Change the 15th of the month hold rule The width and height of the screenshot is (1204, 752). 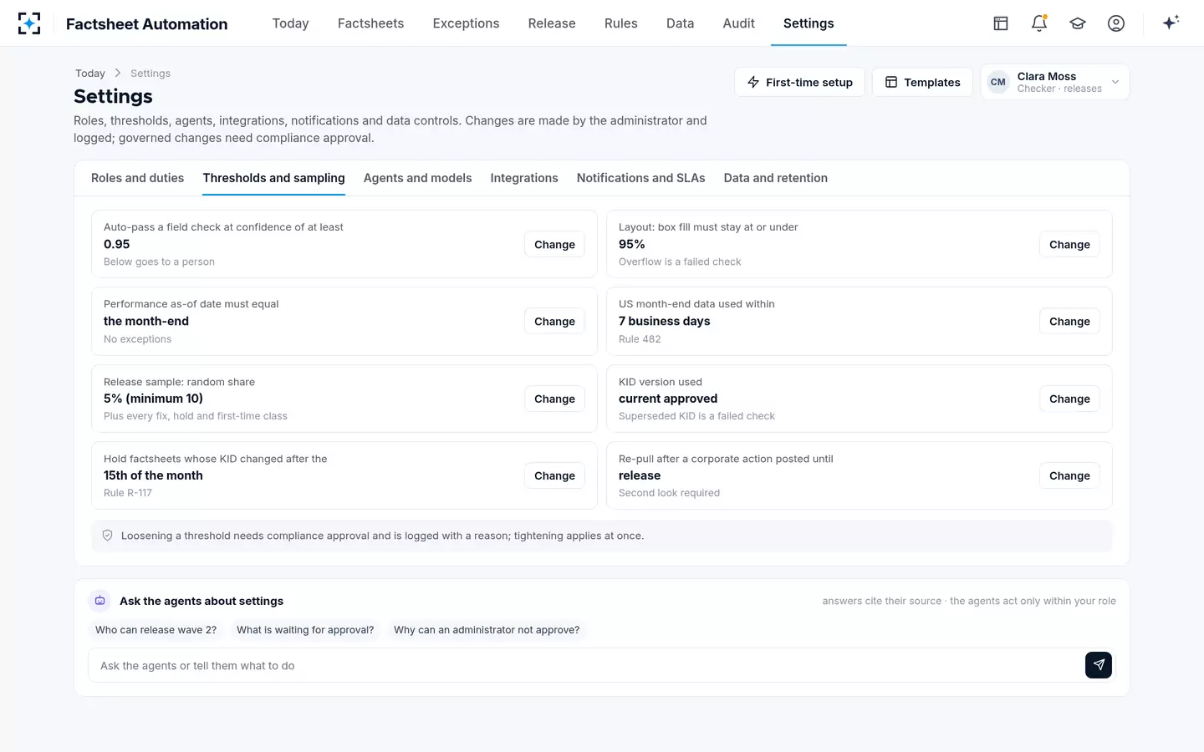click(x=554, y=475)
